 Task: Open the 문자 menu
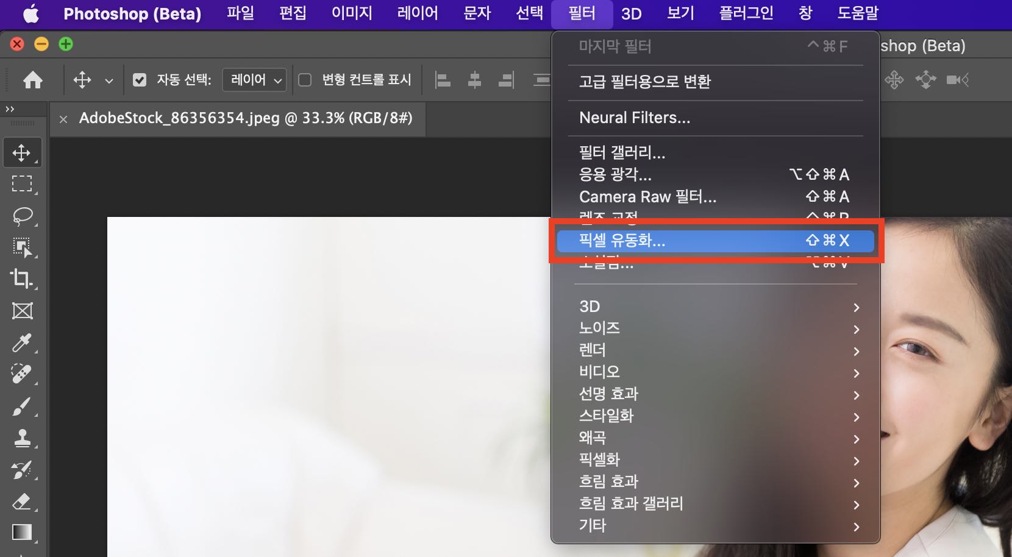coord(477,13)
